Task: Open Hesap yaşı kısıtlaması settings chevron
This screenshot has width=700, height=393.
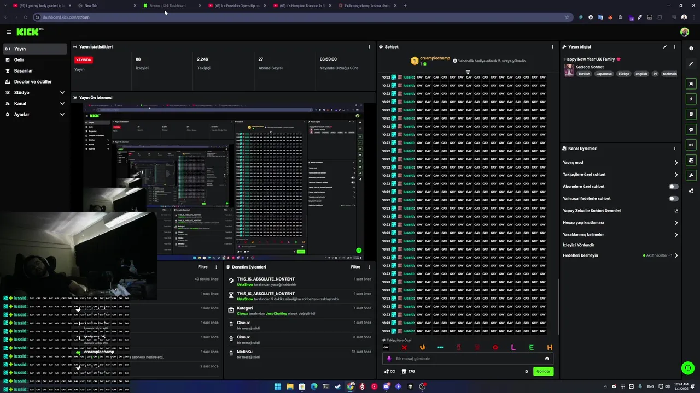Action: pos(676,223)
